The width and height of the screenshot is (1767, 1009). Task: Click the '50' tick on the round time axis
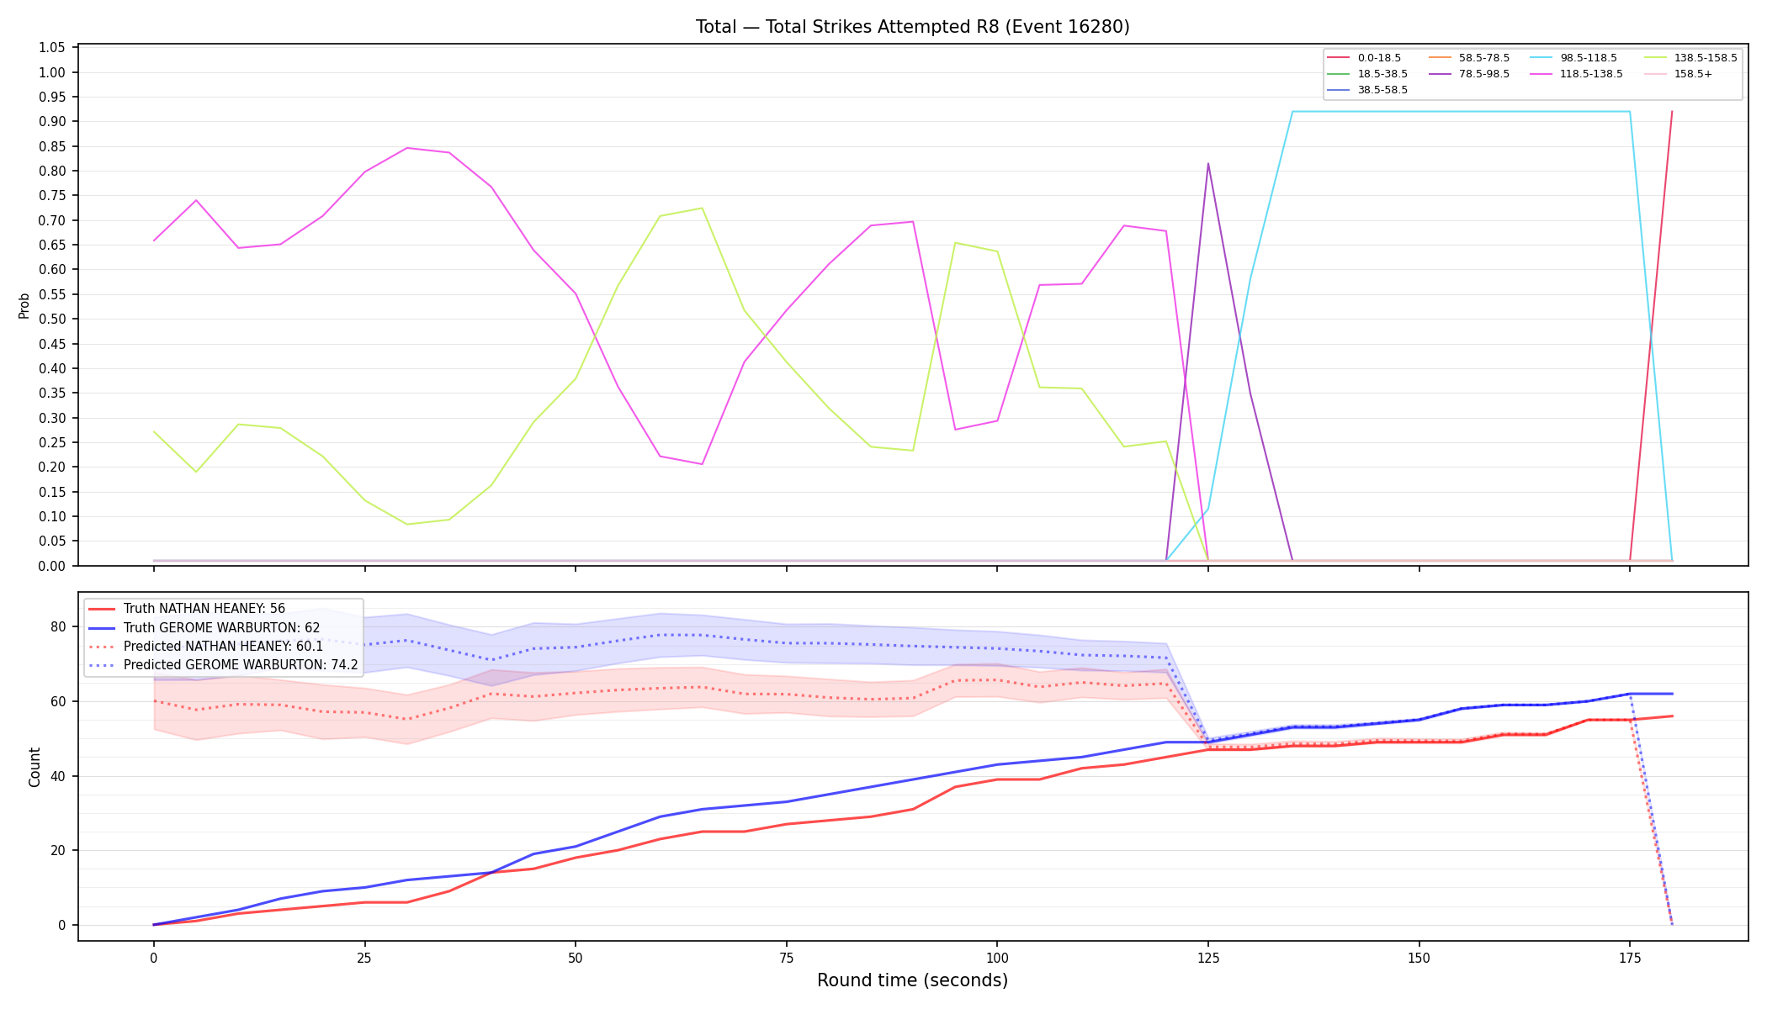576,958
